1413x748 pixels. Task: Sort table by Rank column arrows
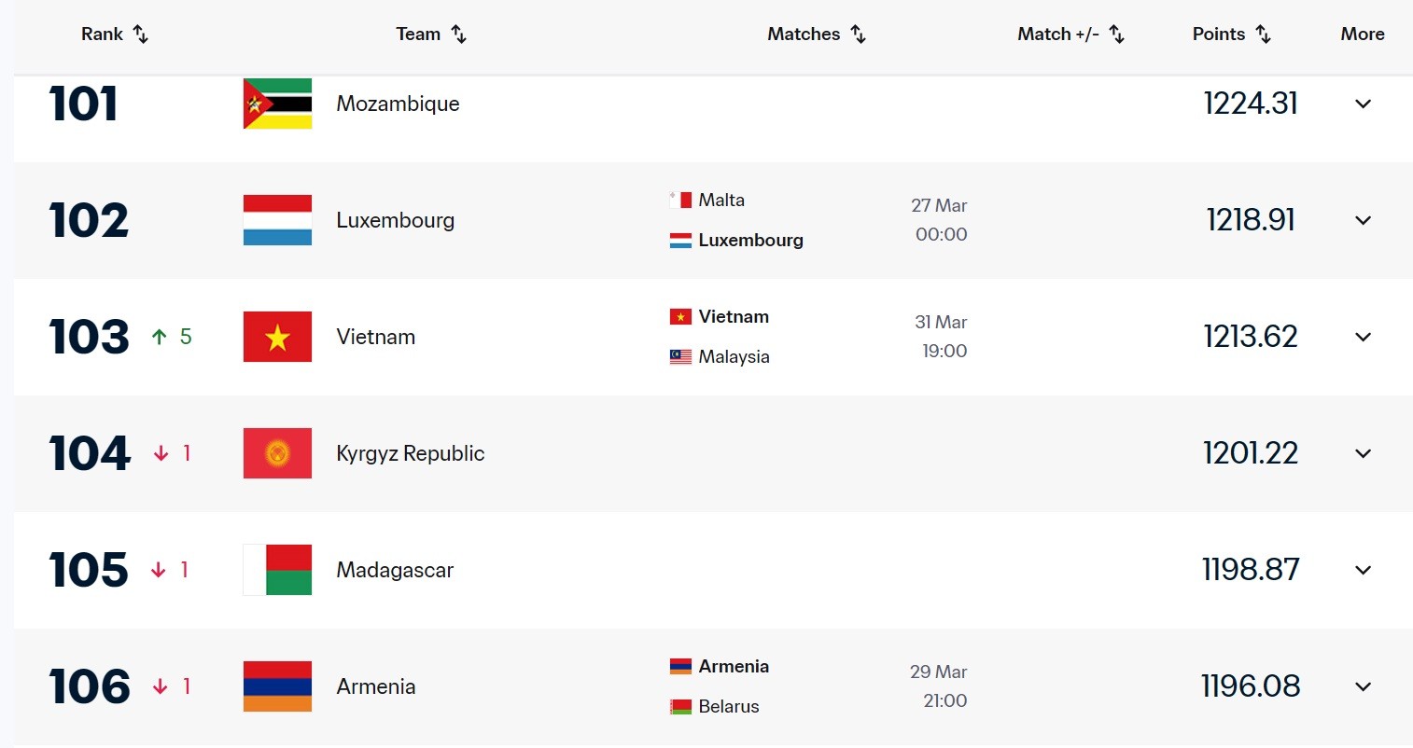click(141, 35)
